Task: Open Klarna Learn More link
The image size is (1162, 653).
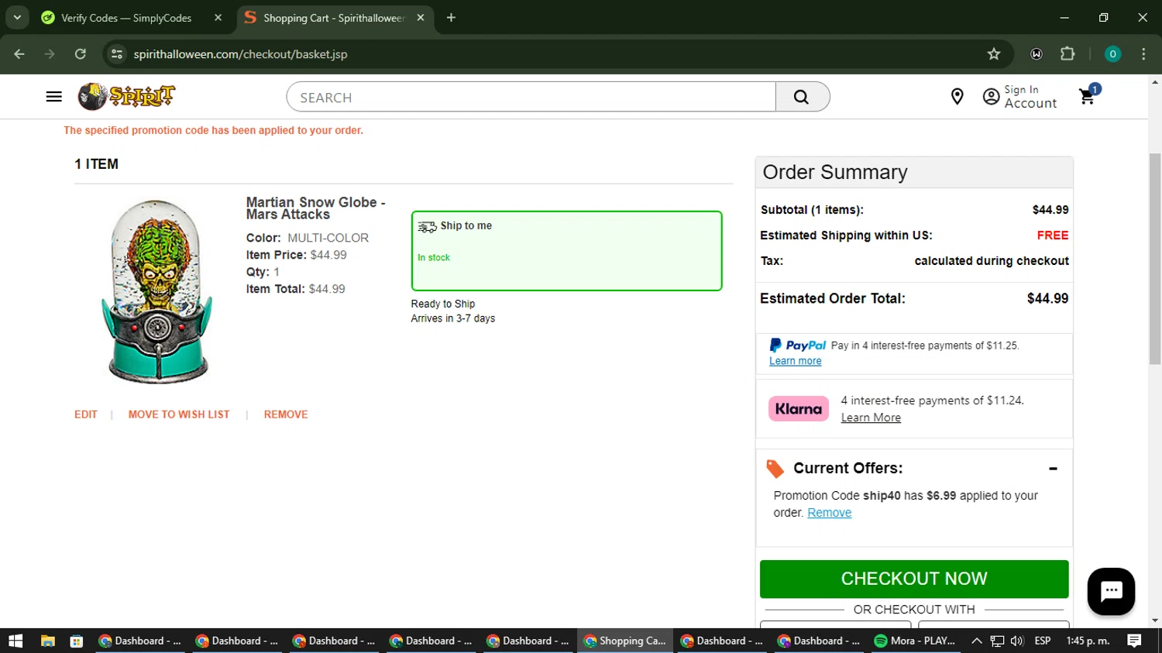Action: pos(871,418)
